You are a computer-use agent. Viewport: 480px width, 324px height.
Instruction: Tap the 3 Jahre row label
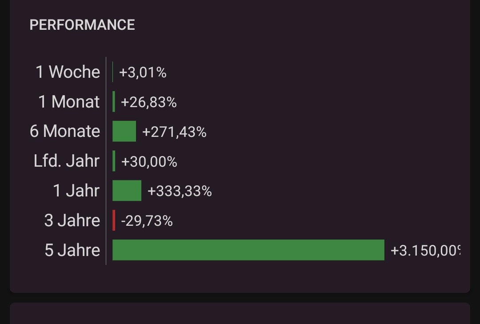point(72,220)
